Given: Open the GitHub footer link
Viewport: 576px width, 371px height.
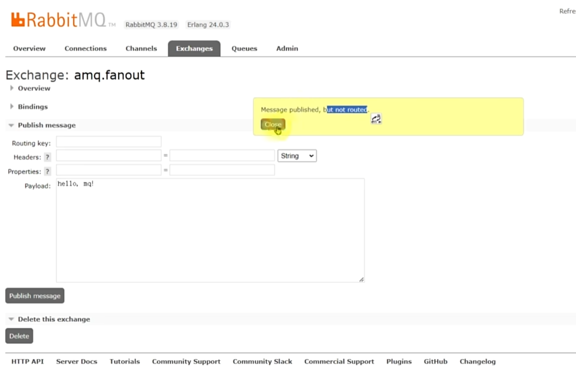Looking at the screenshot, I should pyautogui.click(x=435, y=361).
